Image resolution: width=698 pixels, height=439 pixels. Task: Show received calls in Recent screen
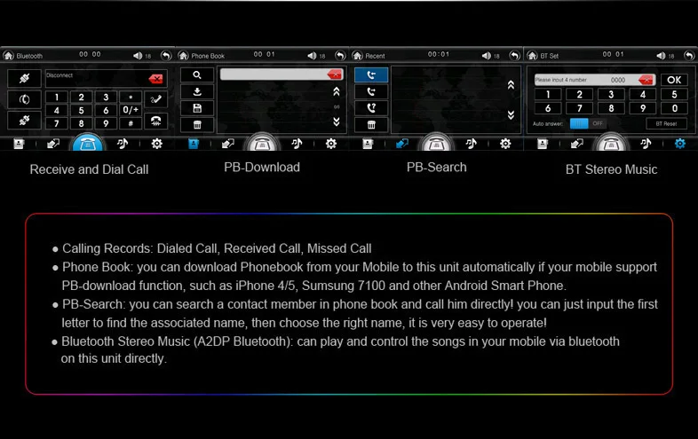coord(371,75)
